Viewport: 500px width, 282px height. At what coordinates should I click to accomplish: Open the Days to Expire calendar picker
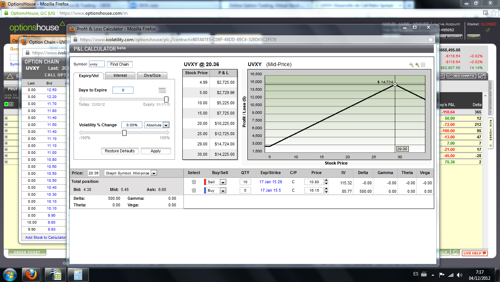(x=162, y=90)
